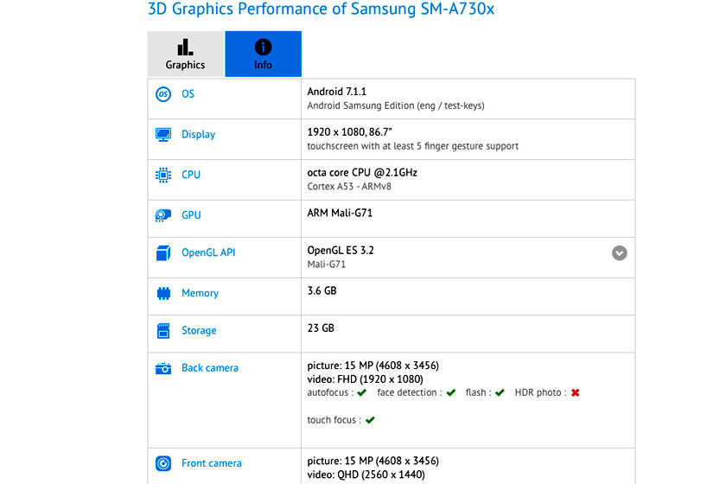The height and width of the screenshot is (484, 726).
Task: Select Back camera 'picture: 15 MP (4608 x 3456)'
Action: pyautogui.click(x=373, y=366)
